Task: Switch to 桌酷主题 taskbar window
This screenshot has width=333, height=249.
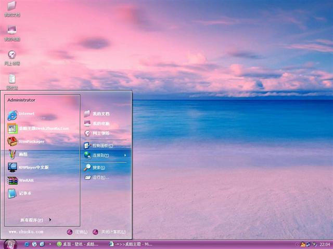Action: click(131, 244)
